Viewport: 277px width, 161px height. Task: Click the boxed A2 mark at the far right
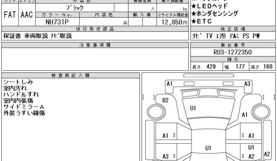click(267, 154)
